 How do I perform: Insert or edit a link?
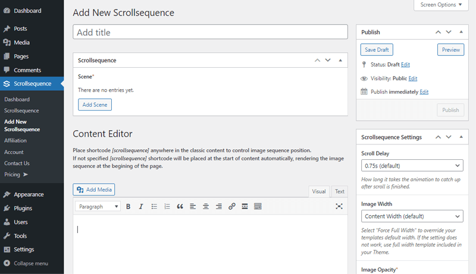coord(232,206)
